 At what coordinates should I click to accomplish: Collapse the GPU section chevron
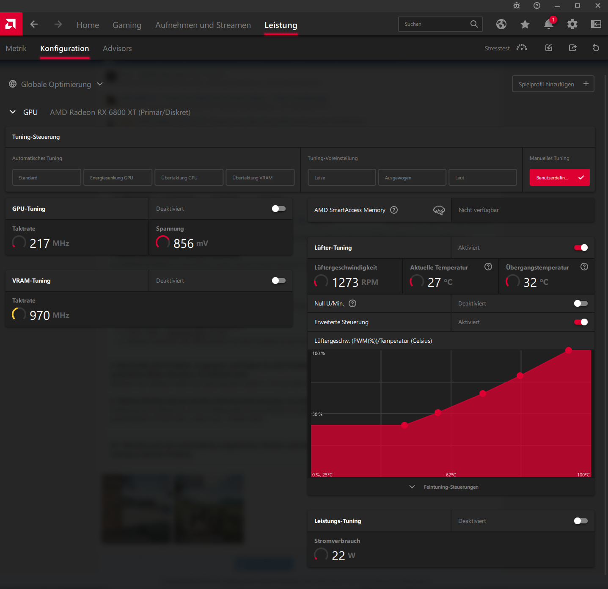pos(13,112)
